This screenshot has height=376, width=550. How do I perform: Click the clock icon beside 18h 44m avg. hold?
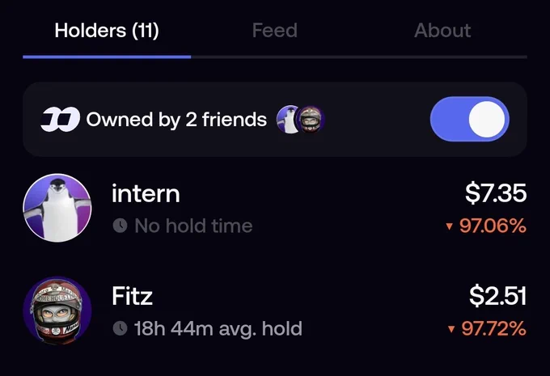(x=120, y=328)
